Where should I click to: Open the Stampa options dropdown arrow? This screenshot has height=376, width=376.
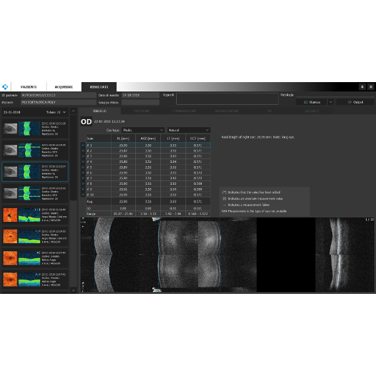coord(331,102)
